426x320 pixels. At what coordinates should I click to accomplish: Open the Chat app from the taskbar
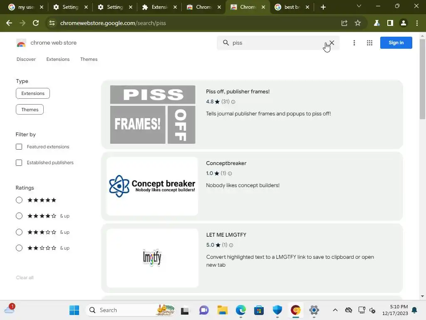[x=204, y=310]
